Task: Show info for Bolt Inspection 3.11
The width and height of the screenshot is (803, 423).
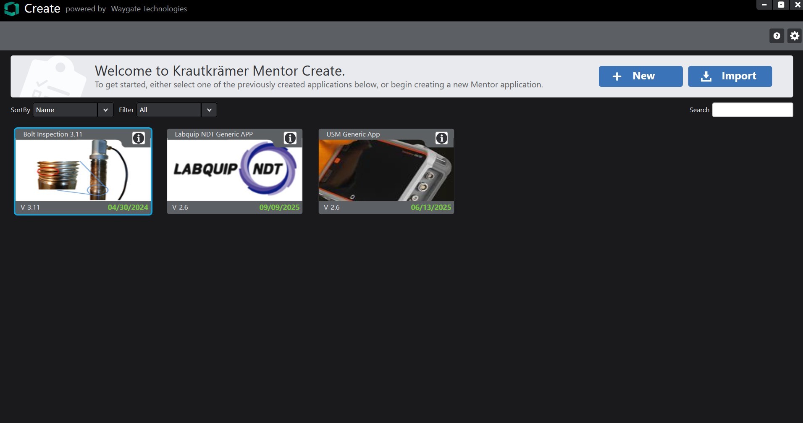Action: pyautogui.click(x=139, y=138)
